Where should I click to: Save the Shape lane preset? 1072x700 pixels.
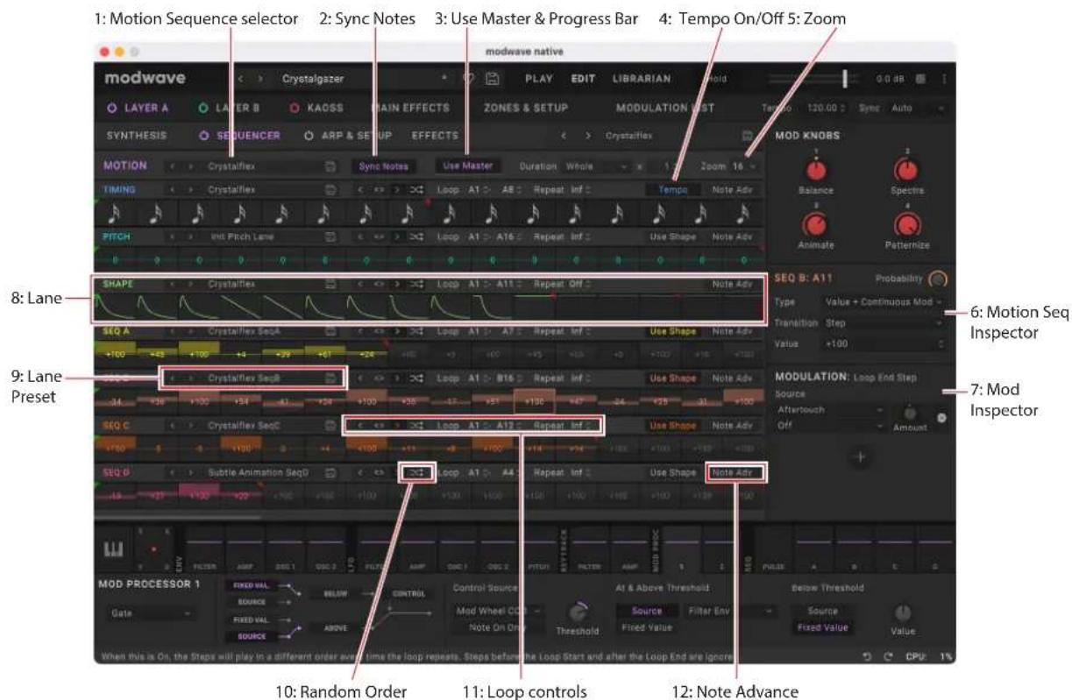point(330,285)
